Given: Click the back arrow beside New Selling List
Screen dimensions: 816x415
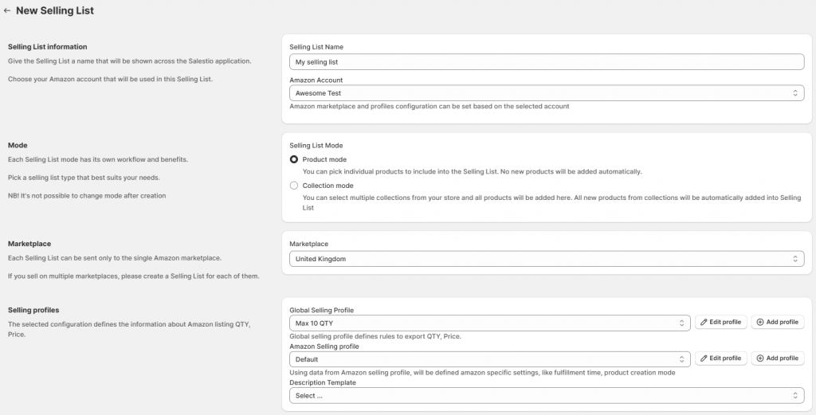Looking at the screenshot, I should [x=6, y=10].
